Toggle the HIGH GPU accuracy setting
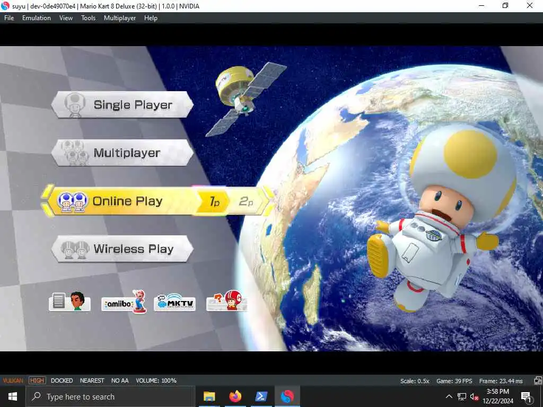This screenshot has width=543, height=407. tap(37, 381)
